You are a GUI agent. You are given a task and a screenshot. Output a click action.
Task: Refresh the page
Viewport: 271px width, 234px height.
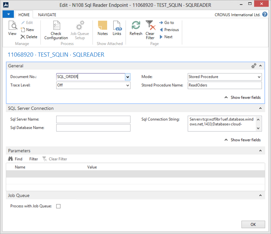click(136, 28)
